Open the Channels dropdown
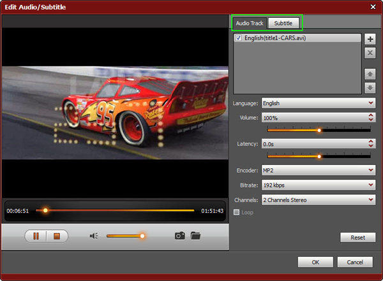 point(319,200)
